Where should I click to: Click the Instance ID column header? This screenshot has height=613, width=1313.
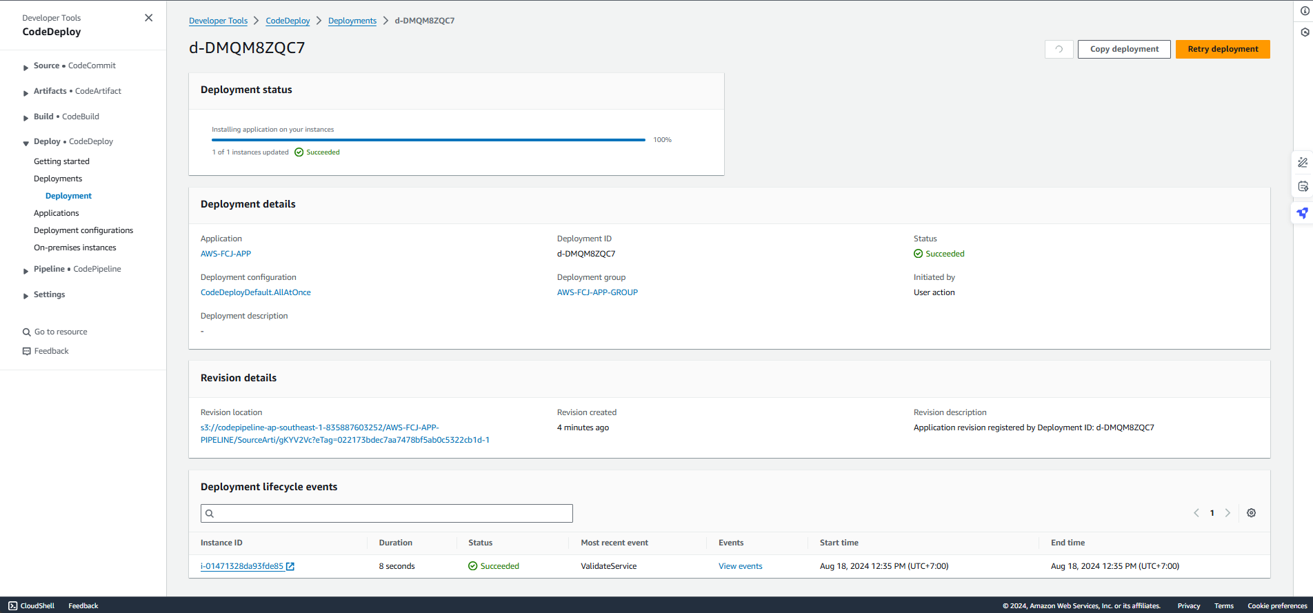(x=221, y=543)
